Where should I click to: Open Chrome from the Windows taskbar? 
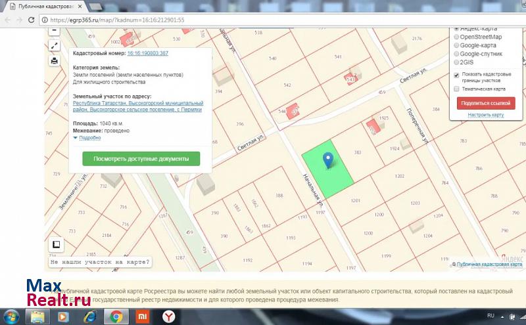click(x=116, y=316)
